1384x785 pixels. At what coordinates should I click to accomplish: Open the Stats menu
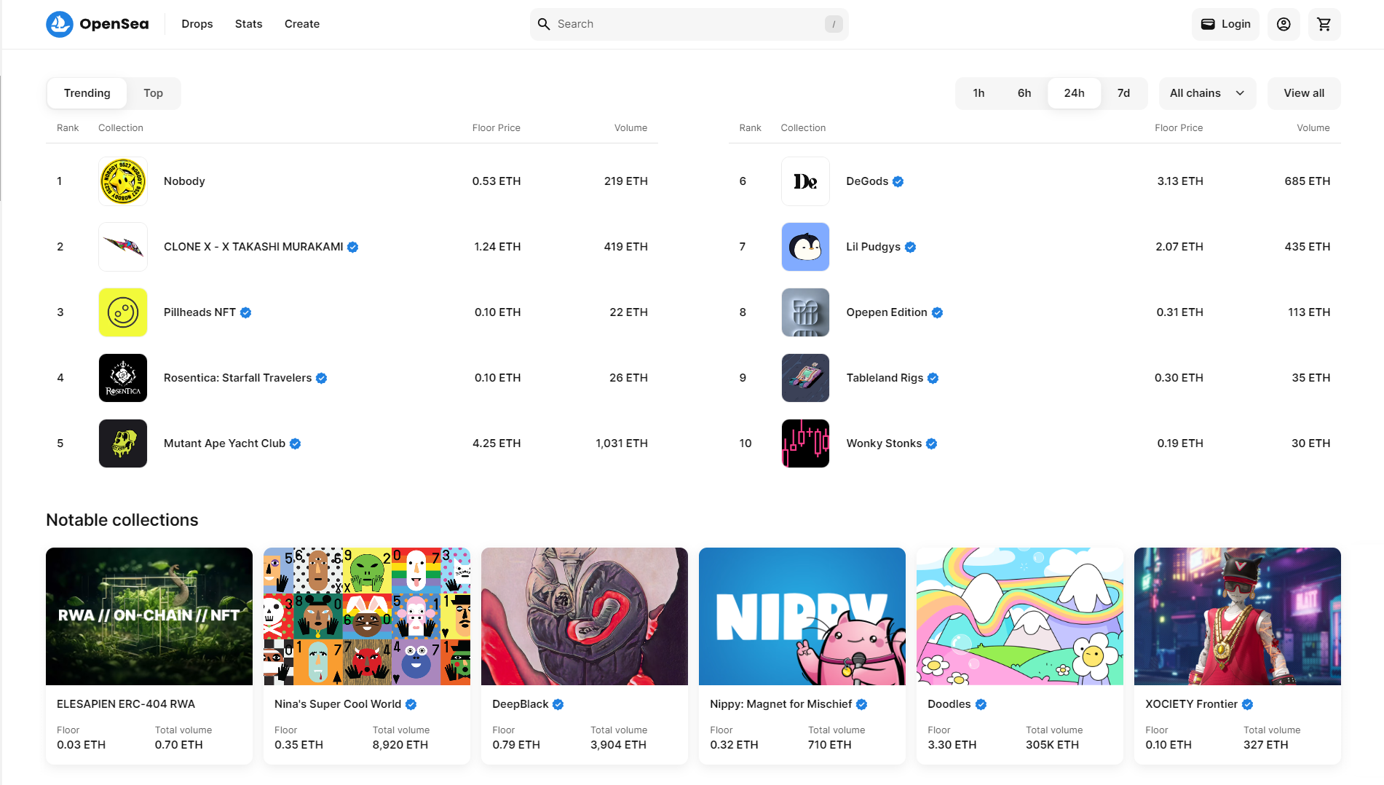(248, 24)
